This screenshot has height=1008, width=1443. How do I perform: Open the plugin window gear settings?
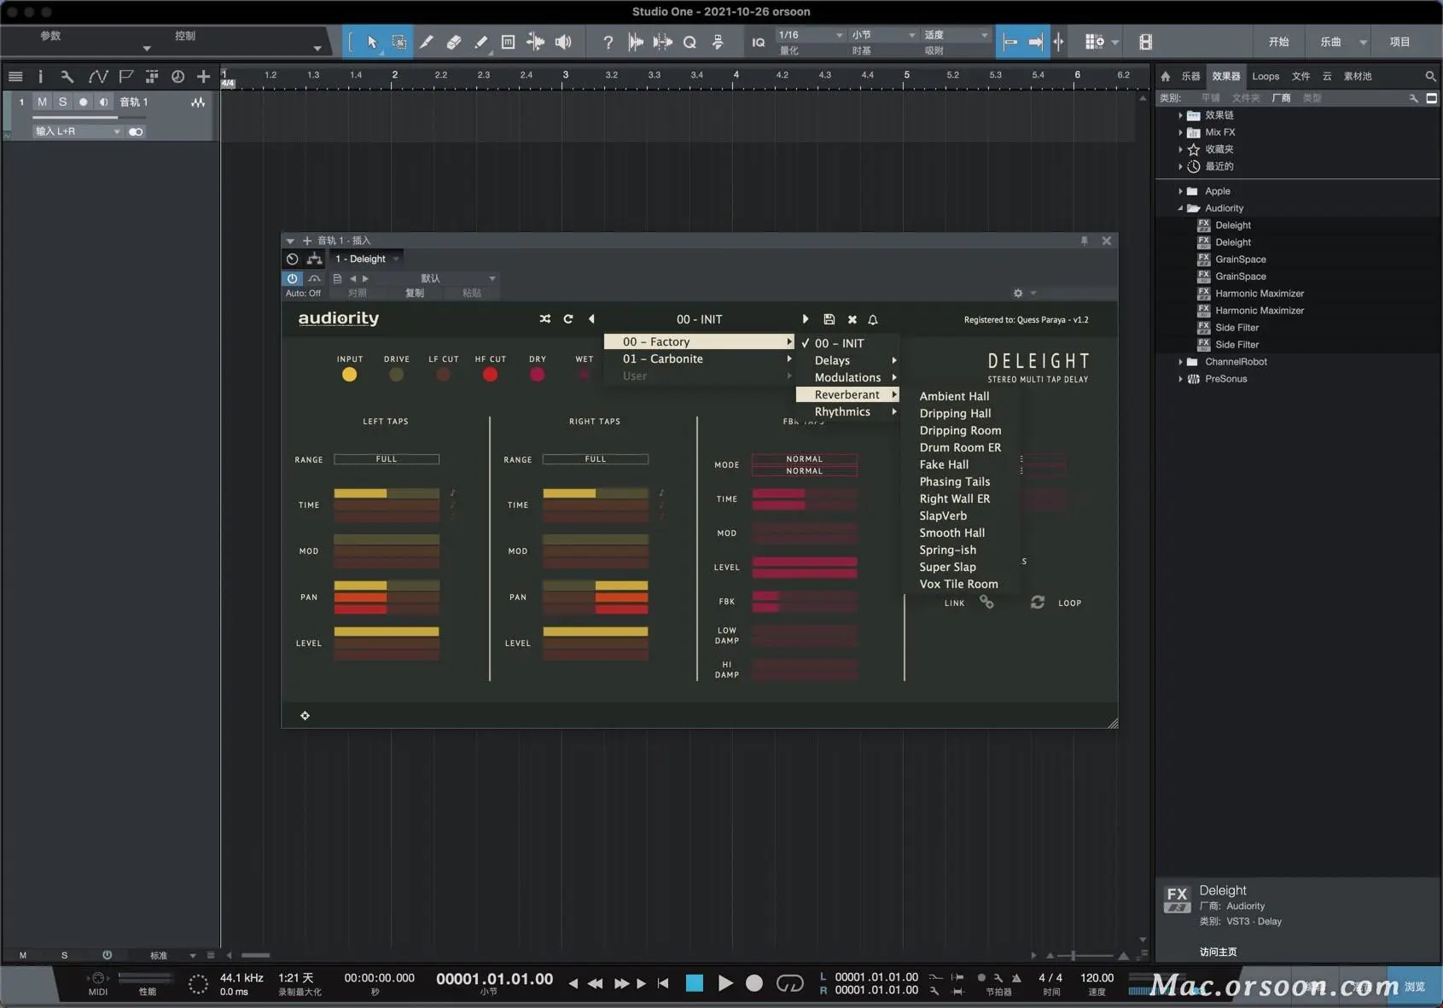click(1018, 293)
